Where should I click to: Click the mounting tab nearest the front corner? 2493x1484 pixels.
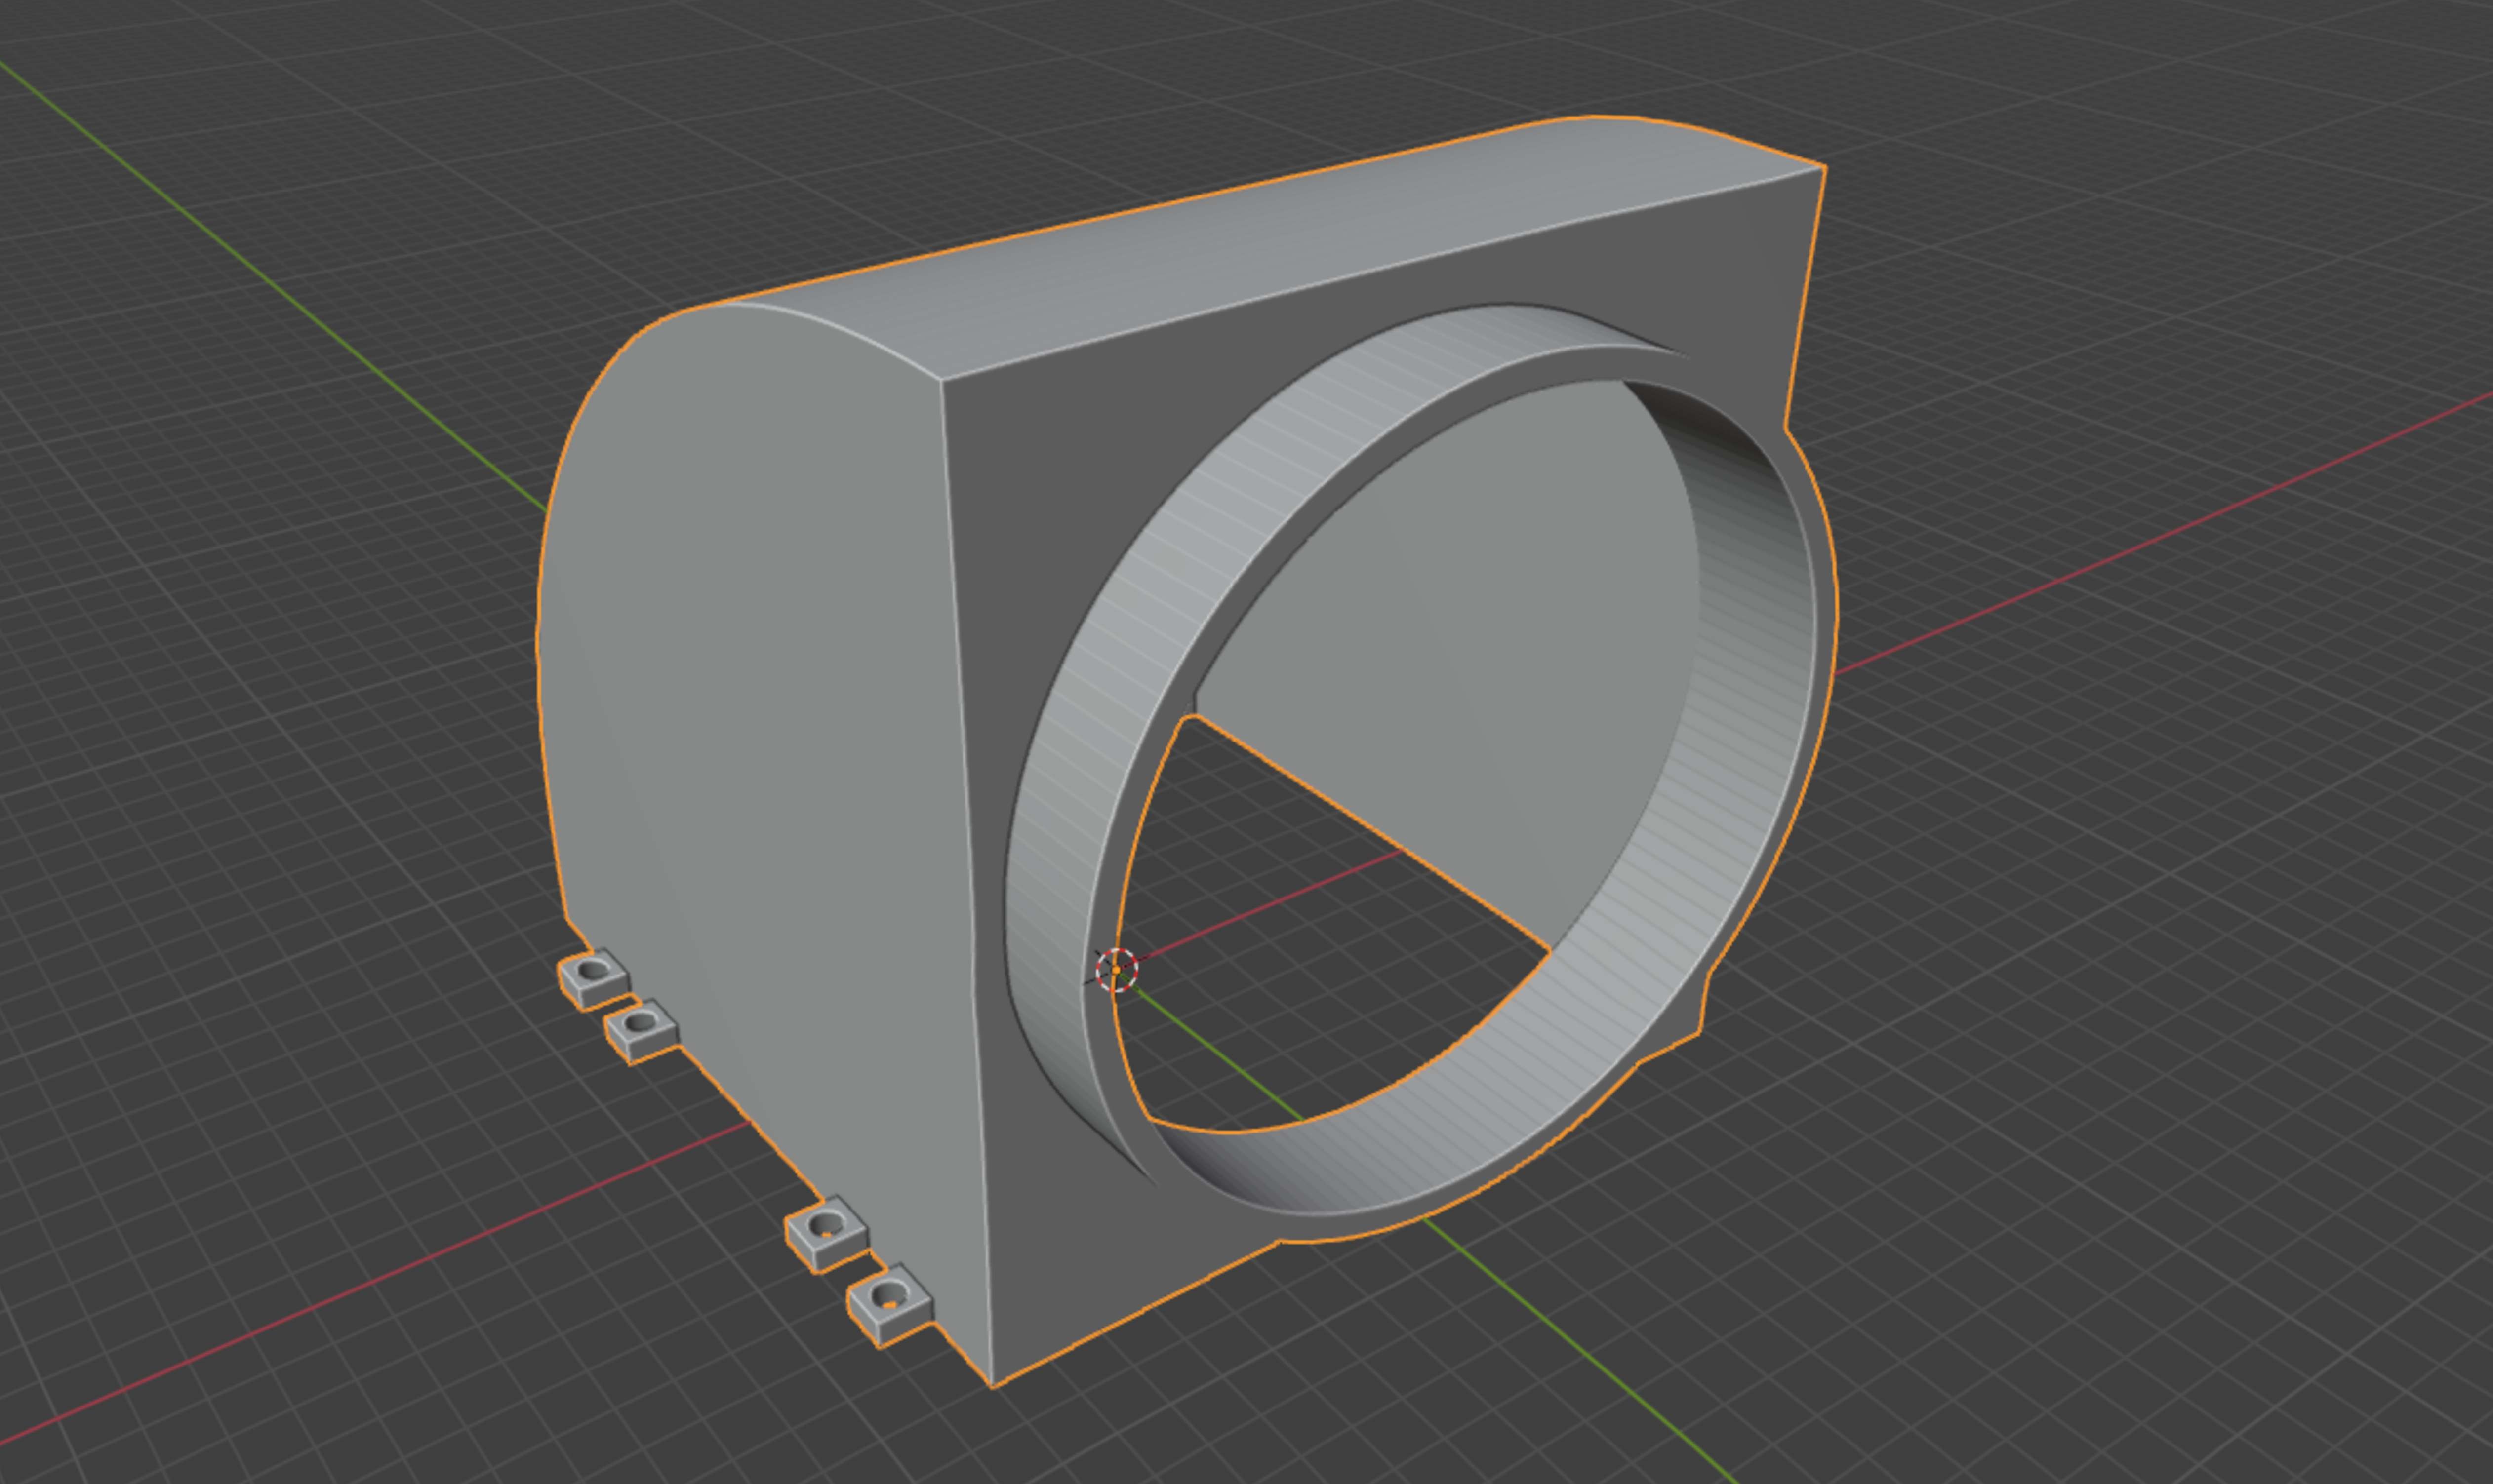pyautogui.click(x=890, y=1305)
